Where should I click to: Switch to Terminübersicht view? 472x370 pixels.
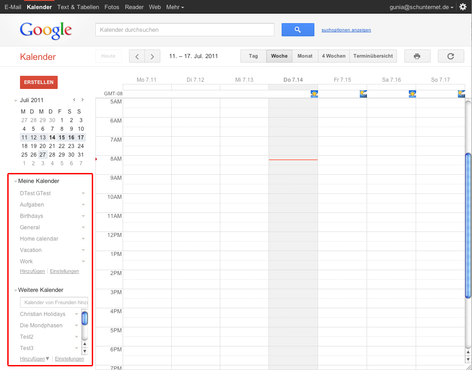373,56
